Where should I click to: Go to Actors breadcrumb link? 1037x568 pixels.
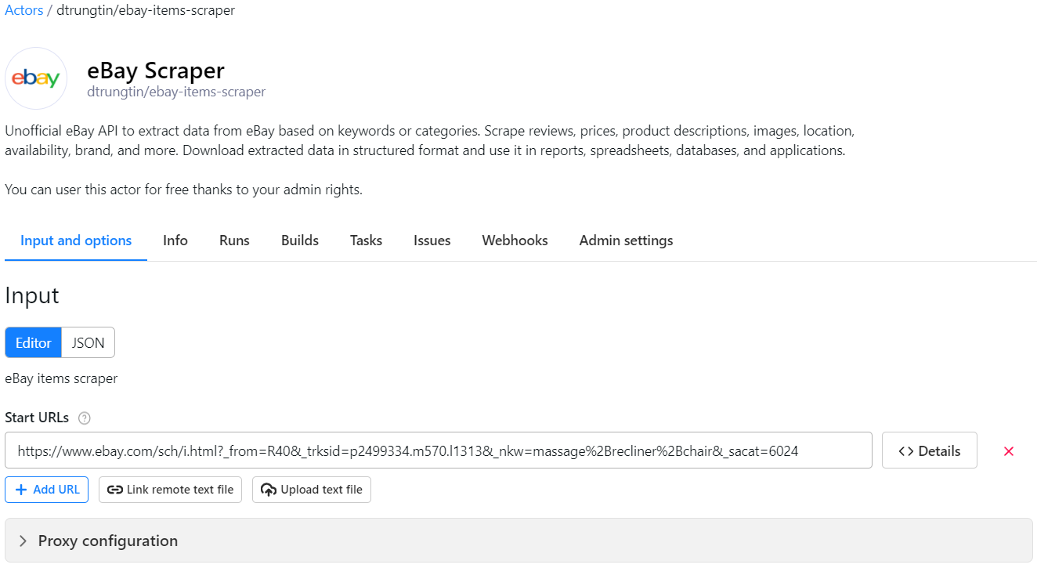tap(24, 11)
